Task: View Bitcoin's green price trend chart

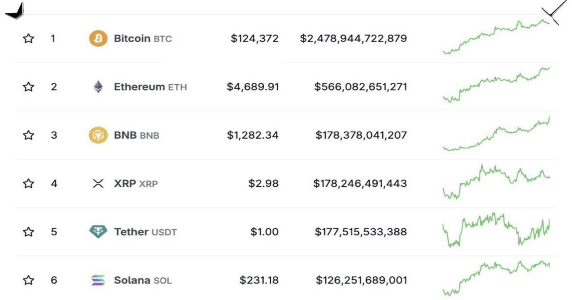Action: coord(496,37)
